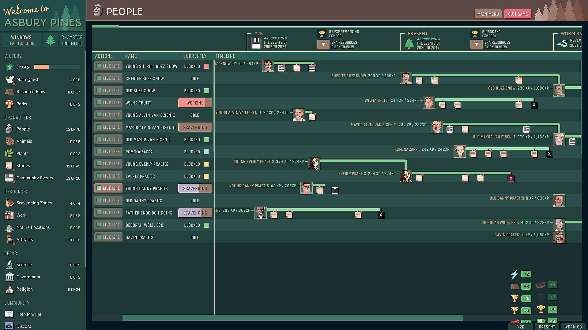Click the question mark node for Young Danny Praetis
The width and height of the screenshot is (588, 330).
pyautogui.click(x=335, y=191)
